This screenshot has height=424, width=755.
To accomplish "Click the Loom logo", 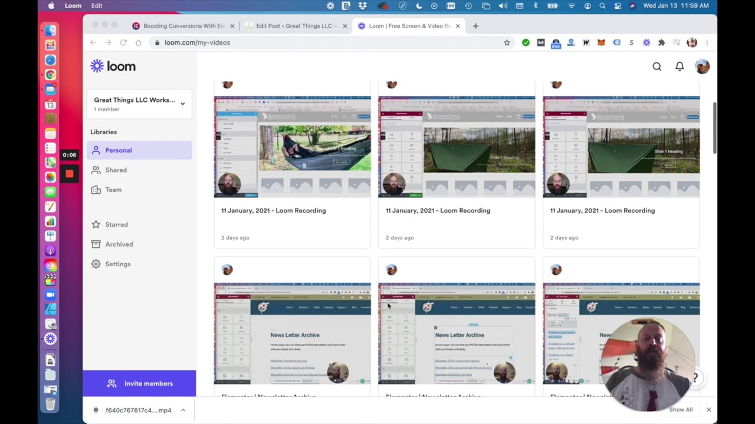I will (113, 66).
